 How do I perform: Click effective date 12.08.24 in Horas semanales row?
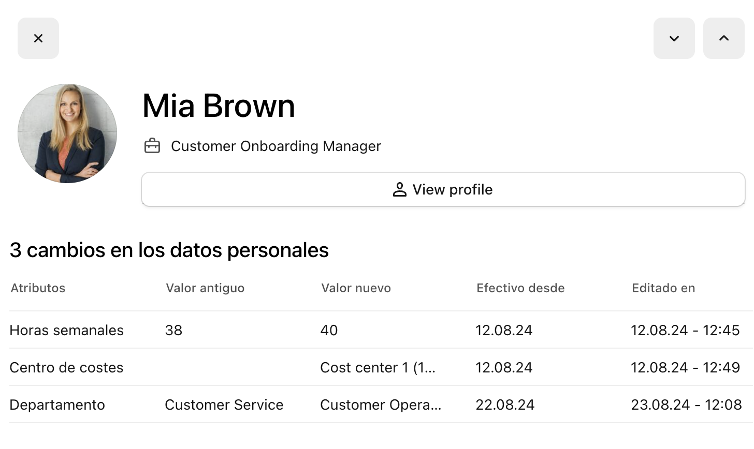504,330
